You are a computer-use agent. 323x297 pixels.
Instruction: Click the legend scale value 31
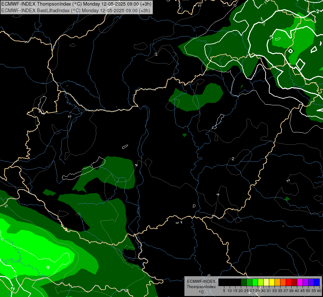point(269,291)
